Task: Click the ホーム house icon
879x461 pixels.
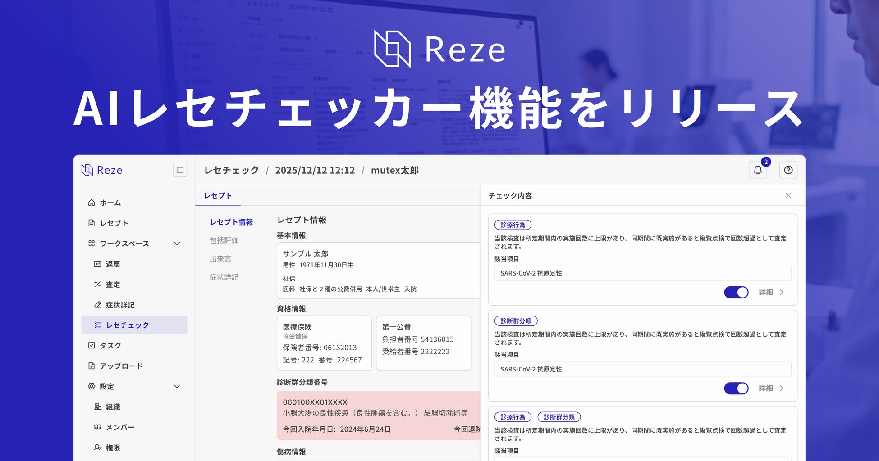Action: pos(92,203)
